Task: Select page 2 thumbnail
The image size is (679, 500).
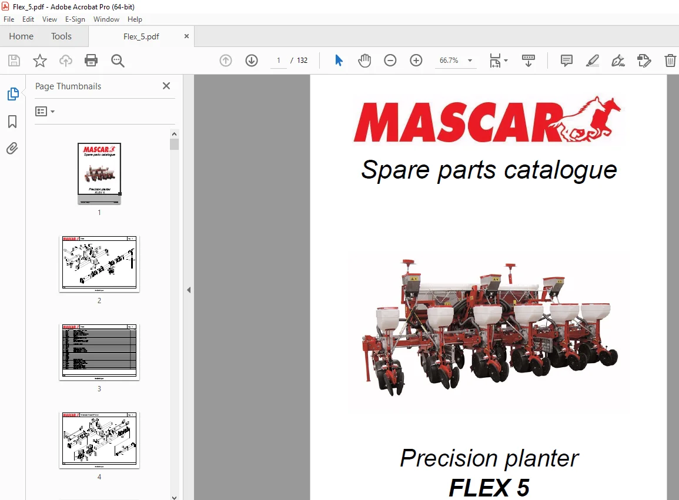Action: click(x=99, y=264)
